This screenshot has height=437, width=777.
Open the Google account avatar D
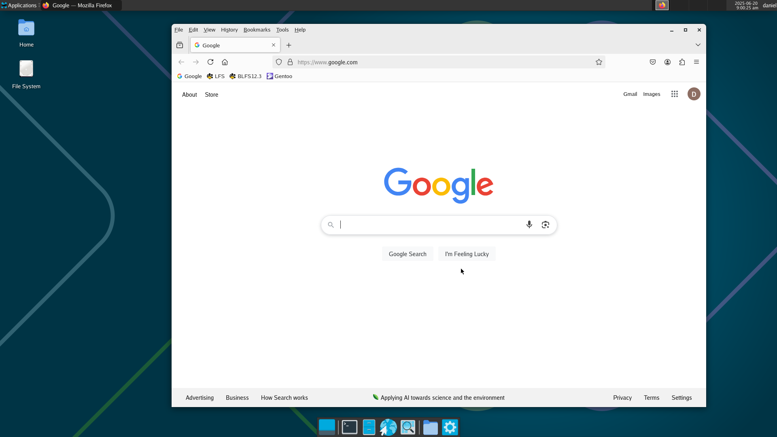pos(694,94)
